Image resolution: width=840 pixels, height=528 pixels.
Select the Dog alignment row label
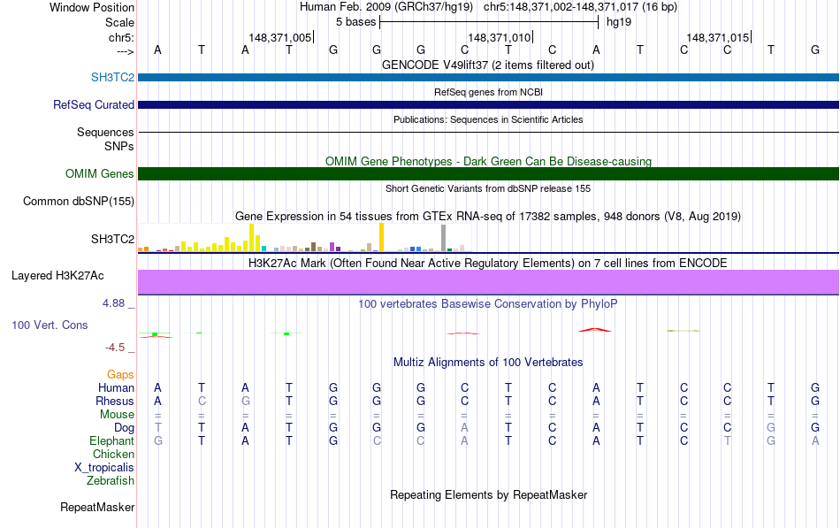click(125, 428)
